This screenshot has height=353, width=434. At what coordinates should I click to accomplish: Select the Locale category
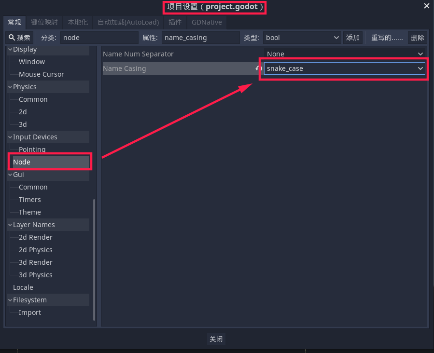pyautogui.click(x=23, y=287)
